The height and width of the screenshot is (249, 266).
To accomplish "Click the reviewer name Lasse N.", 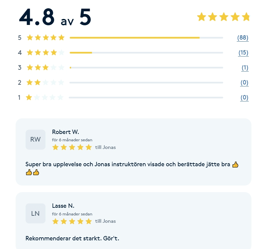I will [x=63, y=206].
